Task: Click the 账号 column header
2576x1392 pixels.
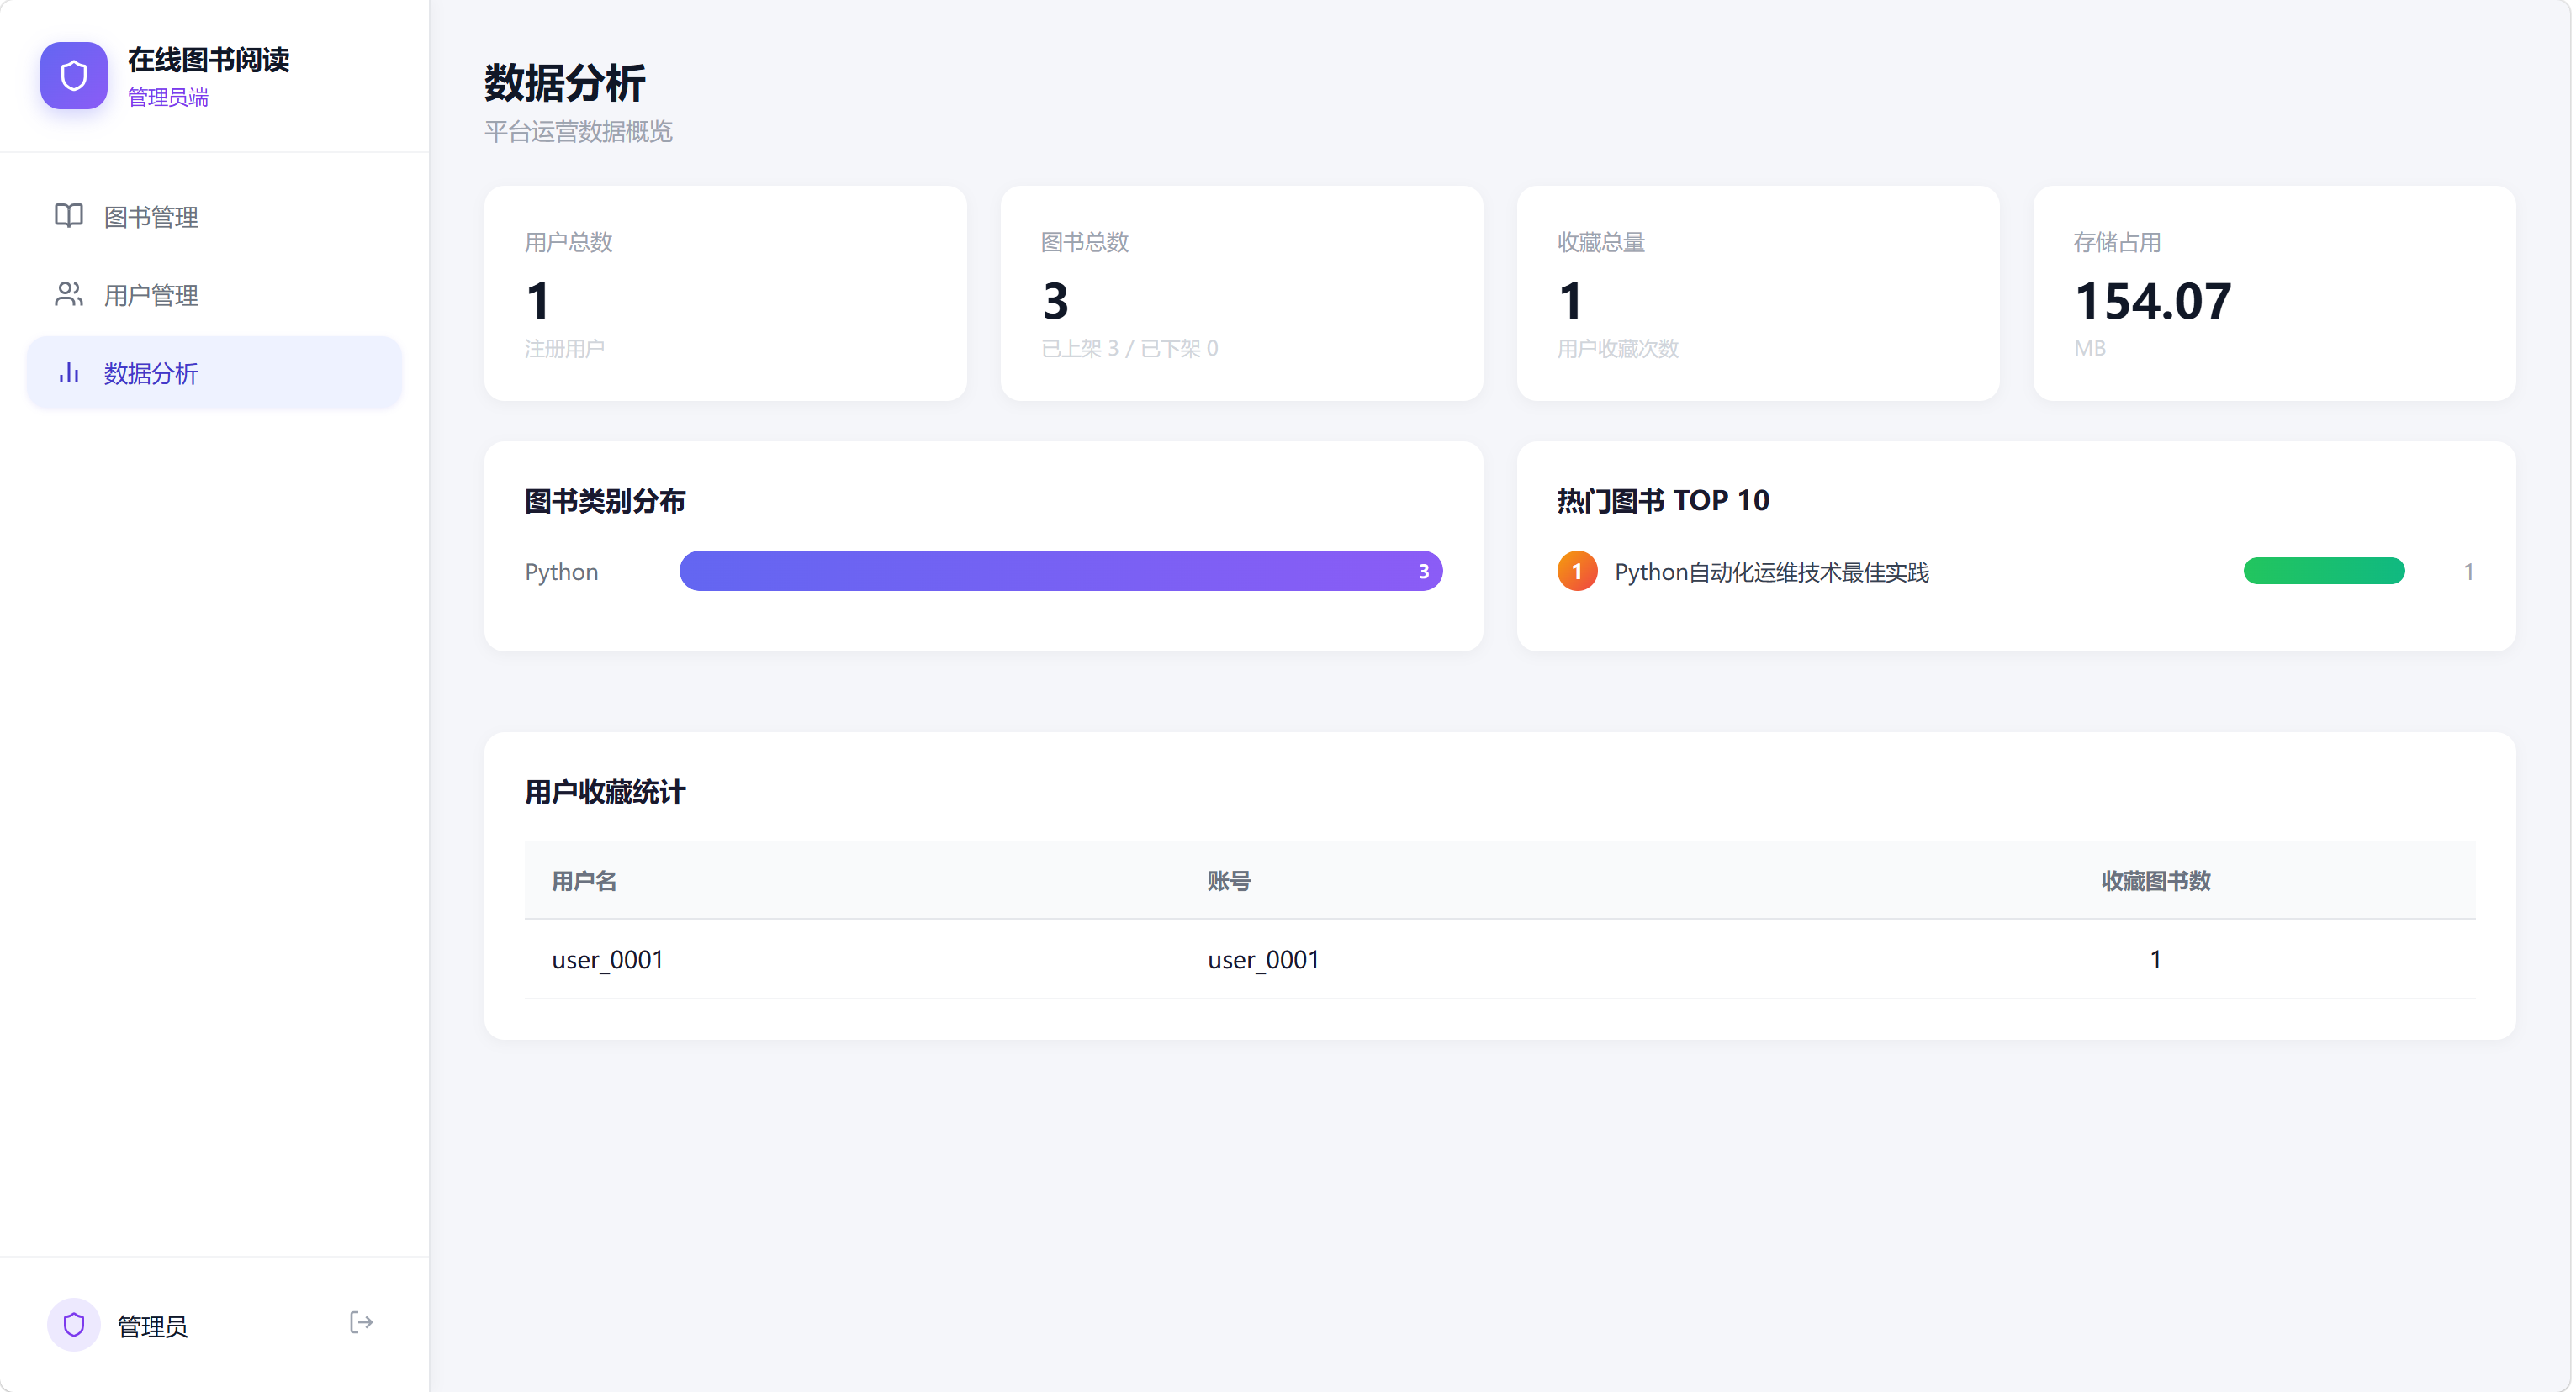Action: [1229, 882]
